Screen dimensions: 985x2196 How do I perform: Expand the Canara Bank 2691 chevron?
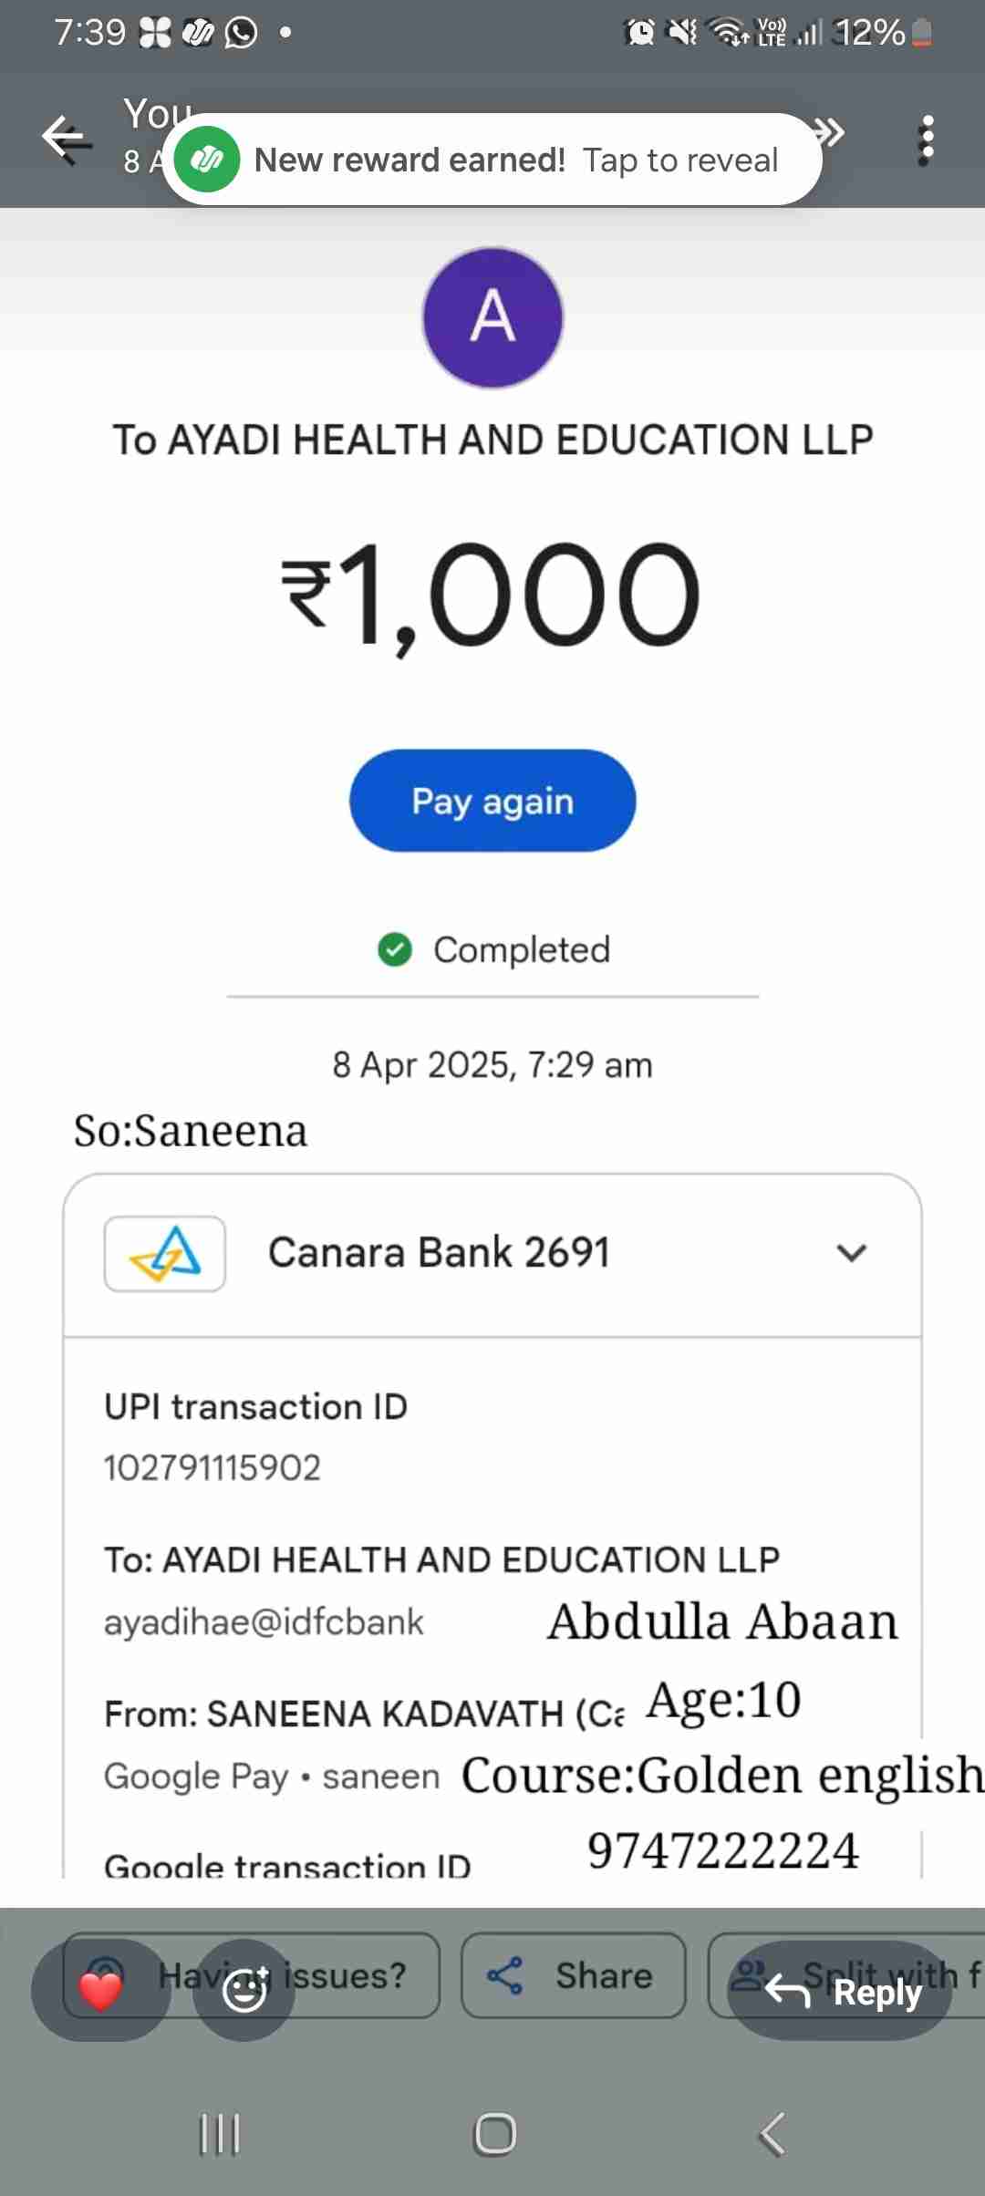tap(851, 1253)
